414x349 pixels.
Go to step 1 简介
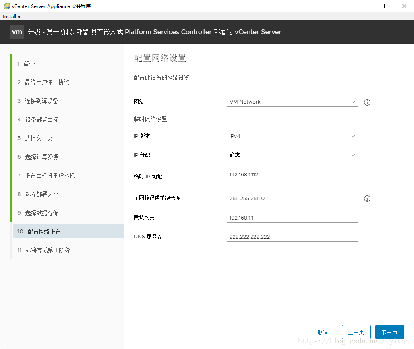pyautogui.click(x=26, y=64)
